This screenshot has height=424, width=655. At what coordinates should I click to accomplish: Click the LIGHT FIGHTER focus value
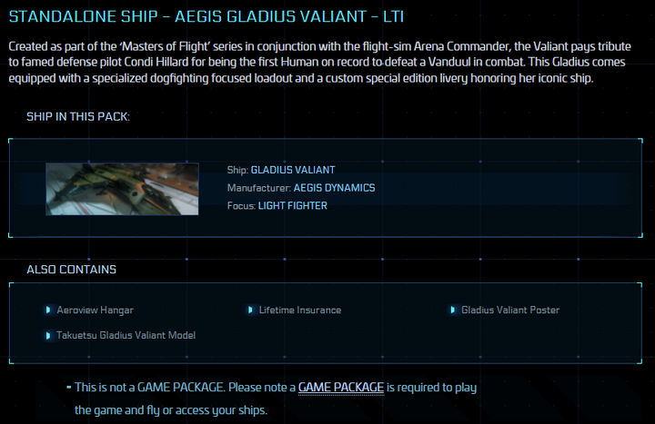(x=291, y=206)
